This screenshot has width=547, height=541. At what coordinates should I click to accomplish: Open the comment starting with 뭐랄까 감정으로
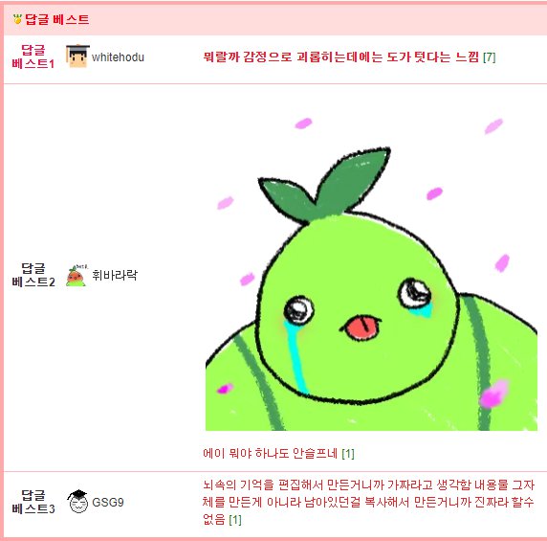(340, 56)
